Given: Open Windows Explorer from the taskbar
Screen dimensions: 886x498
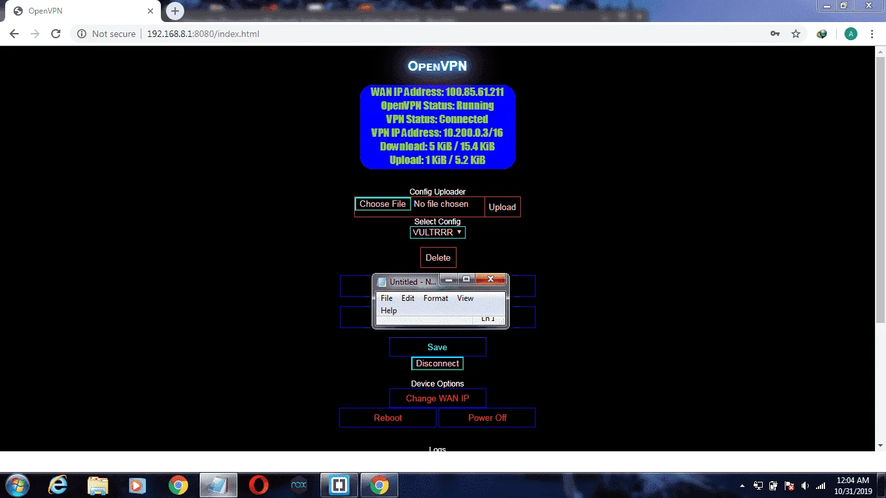Looking at the screenshot, I should point(98,485).
